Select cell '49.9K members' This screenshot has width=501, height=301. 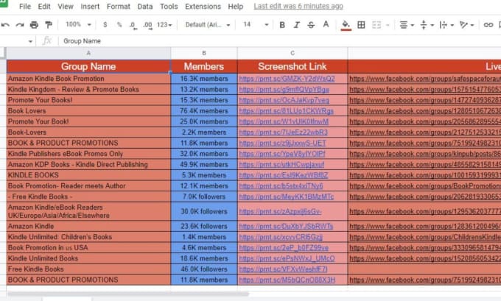204,164
